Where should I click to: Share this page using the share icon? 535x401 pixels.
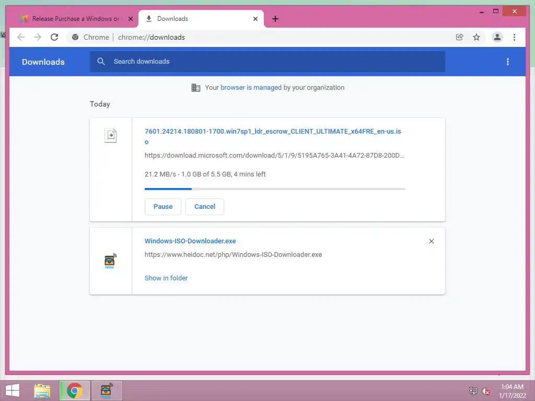[x=460, y=37]
